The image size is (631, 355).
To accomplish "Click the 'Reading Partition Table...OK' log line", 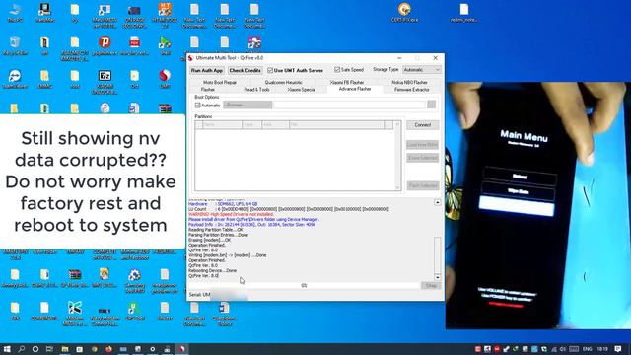I will tap(216, 230).
